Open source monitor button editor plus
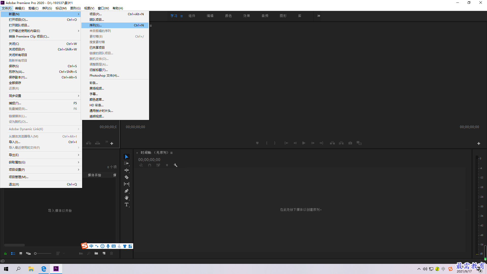 (x=112, y=144)
